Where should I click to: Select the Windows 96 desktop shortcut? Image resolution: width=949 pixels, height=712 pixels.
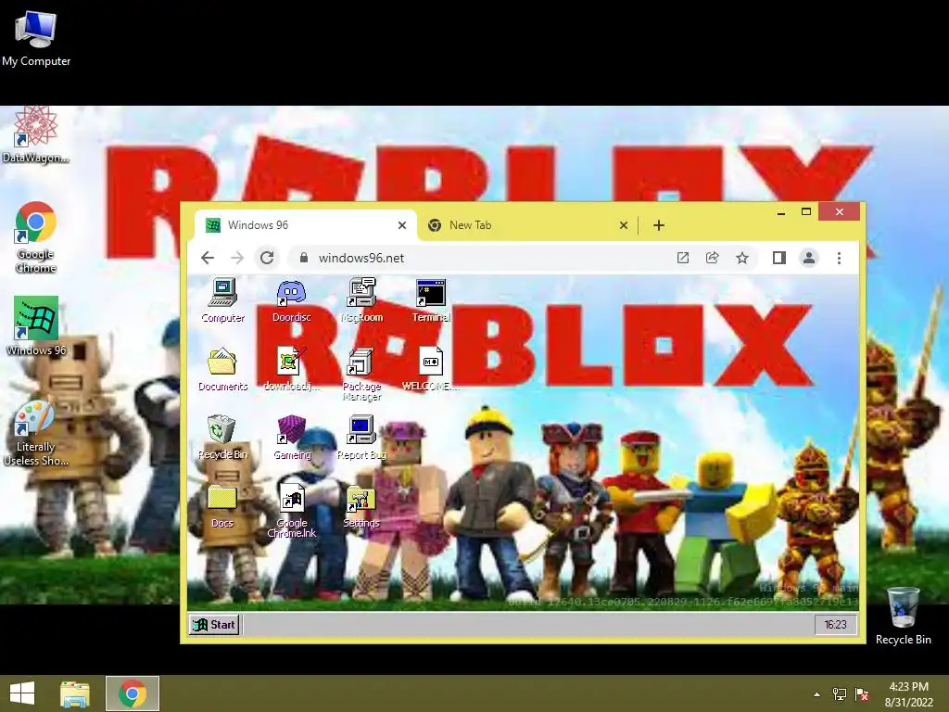pos(36,325)
